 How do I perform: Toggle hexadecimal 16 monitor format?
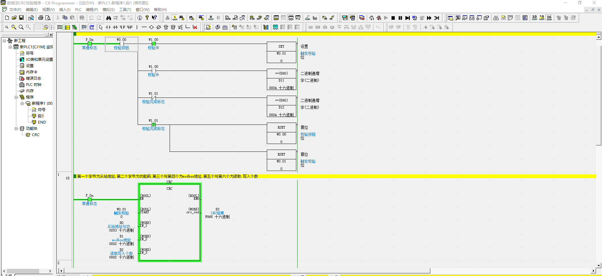[x=549, y=18]
